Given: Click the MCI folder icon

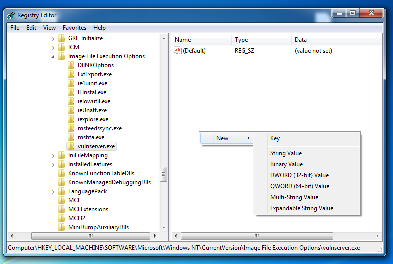Looking at the screenshot, I should click(61, 200).
